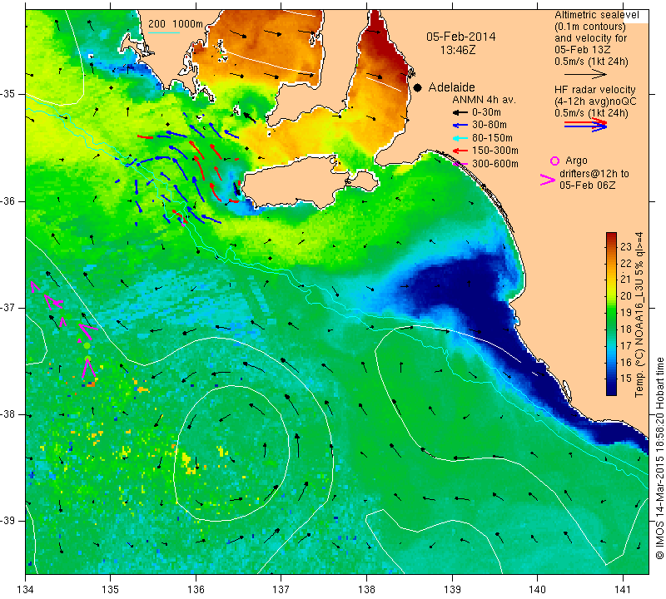Viewport: 666px width, 599px height.
Task: Click the latitude -39 axis label
Action: click(x=8, y=521)
